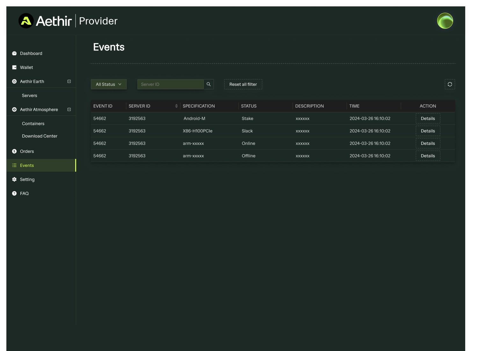Click the Dashboard gauge icon
Screen dimensions: 477x351
[x=14, y=54]
